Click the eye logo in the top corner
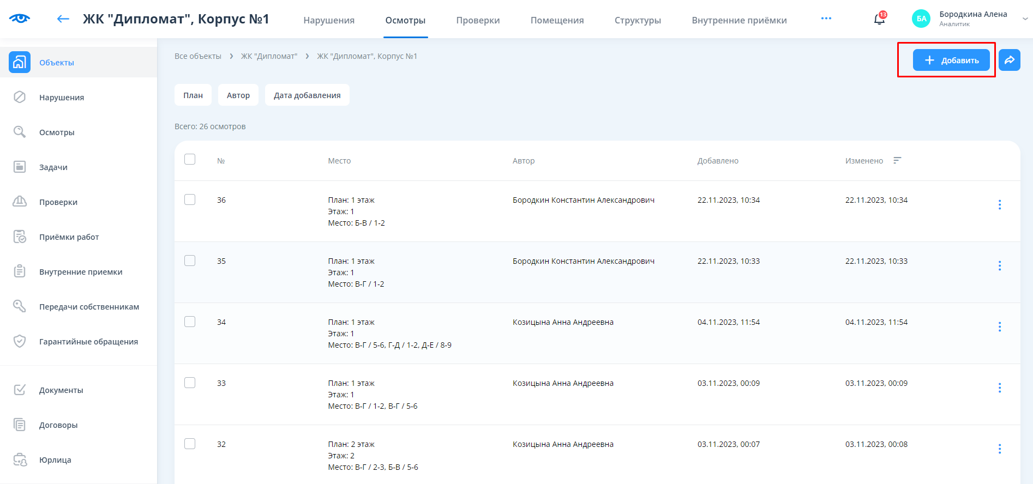The height and width of the screenshot is (484, 1033). point(20,19)
